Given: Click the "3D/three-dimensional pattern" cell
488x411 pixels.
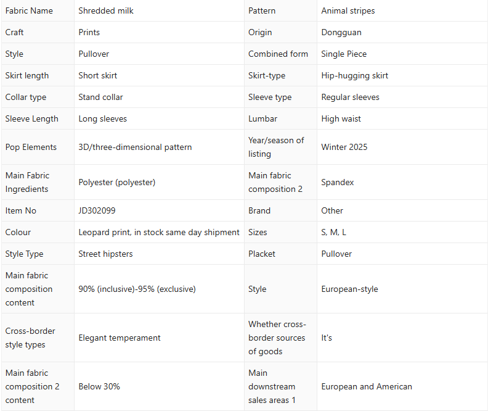Looking at the screenshot, I should 135,147.
